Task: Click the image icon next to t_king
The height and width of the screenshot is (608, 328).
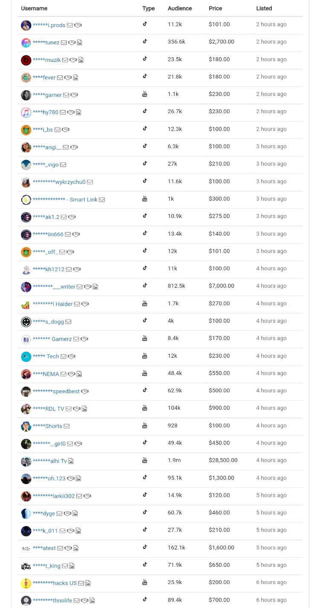Action: pyautogui.click(x=72, y=566)
